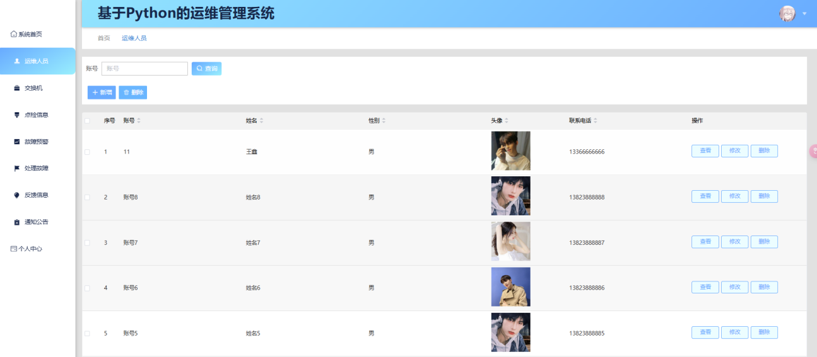The height and width of the screenshot is (357, 817).
Task: Click the home icon beside 系统首页
Action: pos(14,34)
